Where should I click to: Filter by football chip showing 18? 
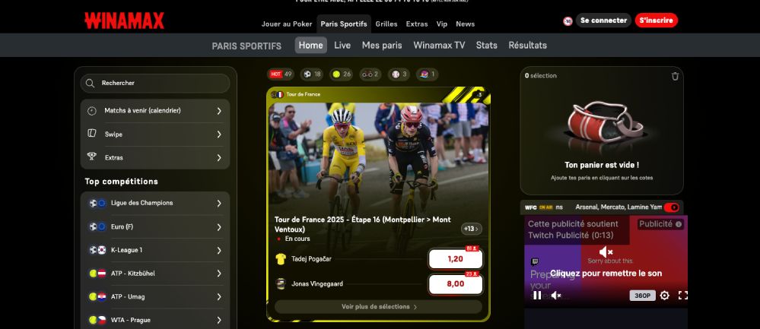pyautogui.click(x=312, y=74)
